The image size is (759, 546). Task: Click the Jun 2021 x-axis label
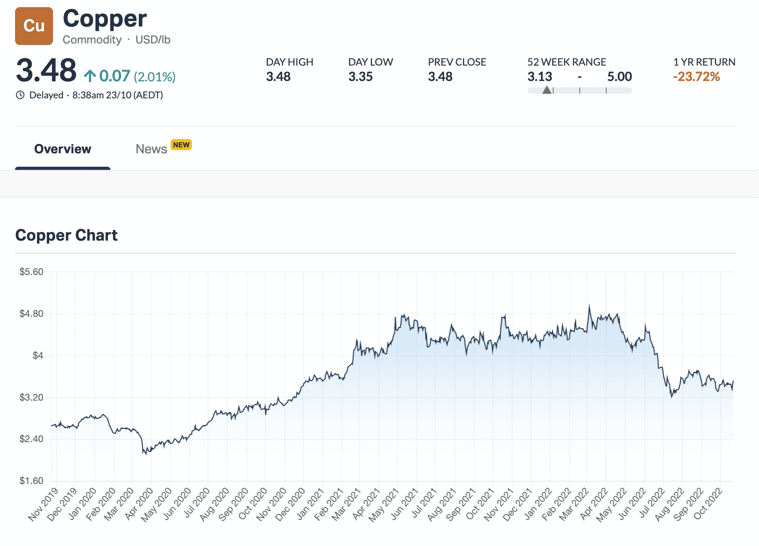[404, 505]
